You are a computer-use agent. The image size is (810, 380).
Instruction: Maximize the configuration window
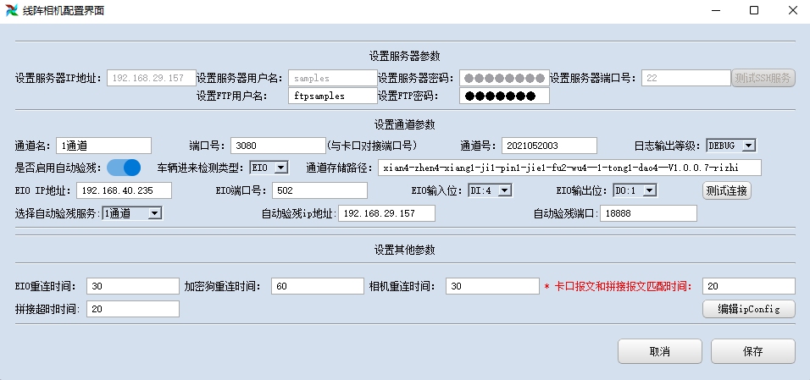click(x=754, y=10)
